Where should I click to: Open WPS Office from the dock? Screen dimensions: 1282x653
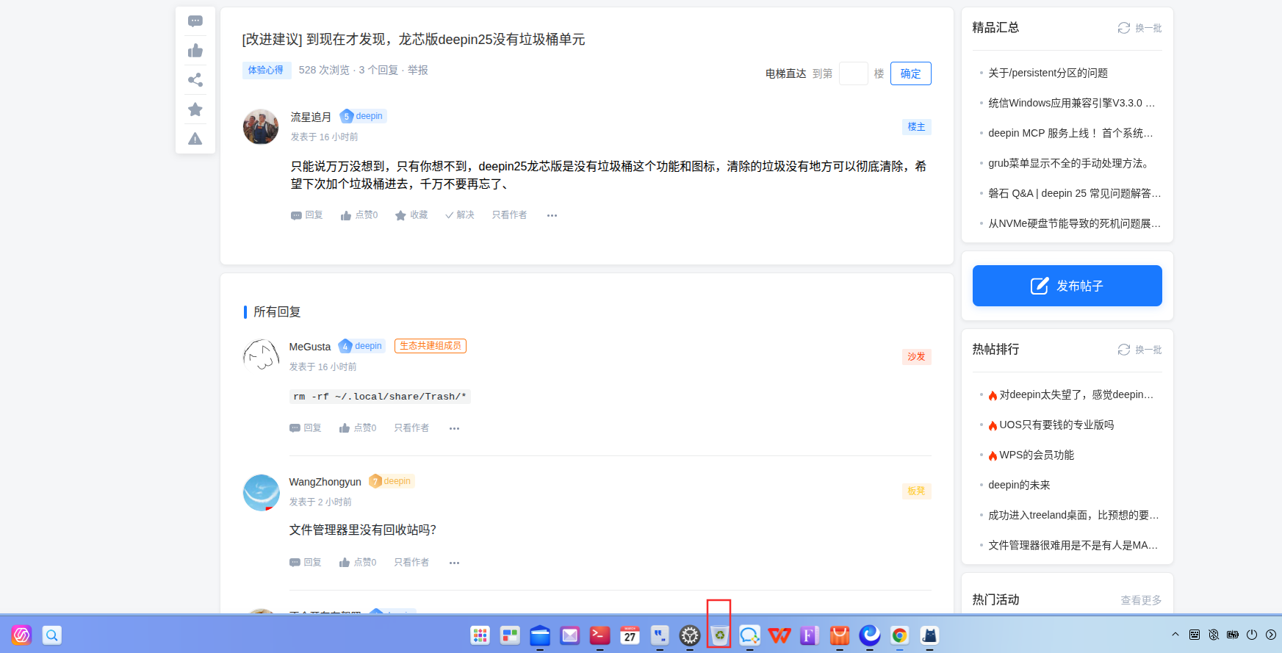click(x=779, y=635)
